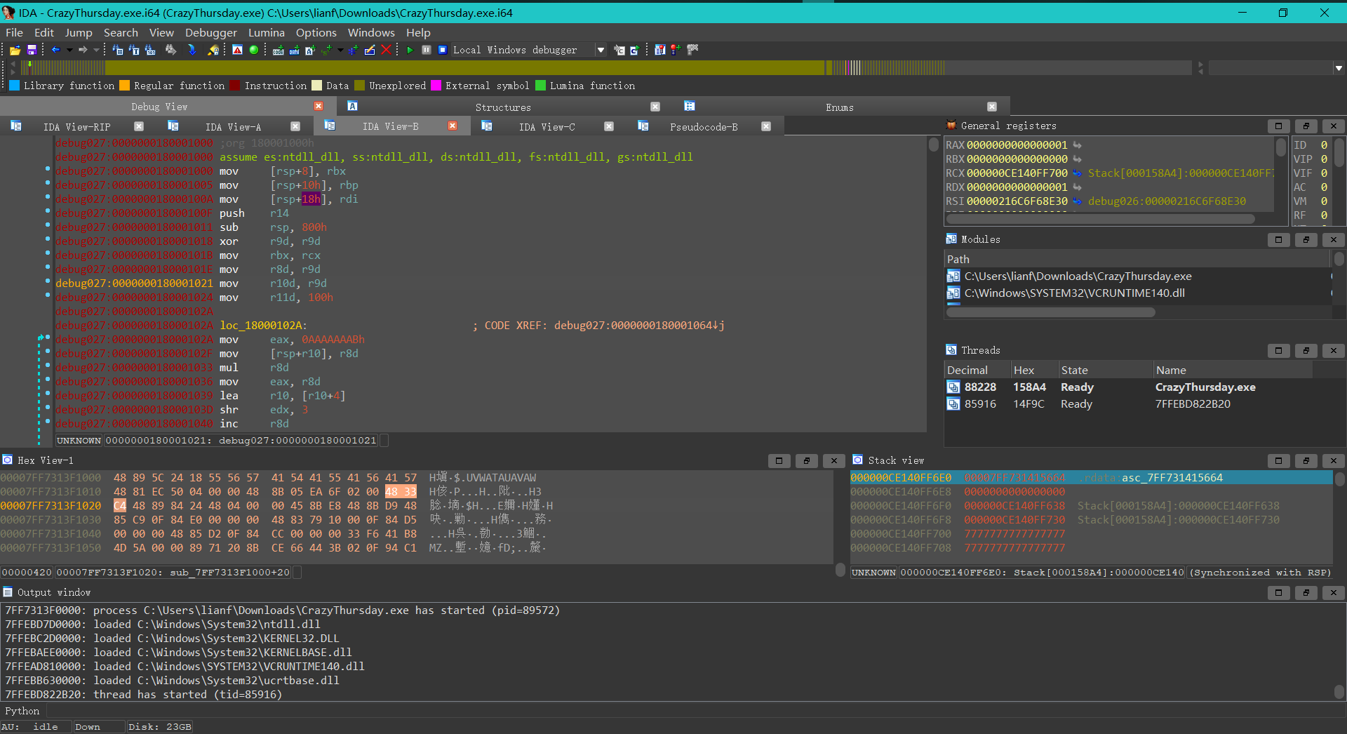Open the Options menu

click(x=316, y=32)
